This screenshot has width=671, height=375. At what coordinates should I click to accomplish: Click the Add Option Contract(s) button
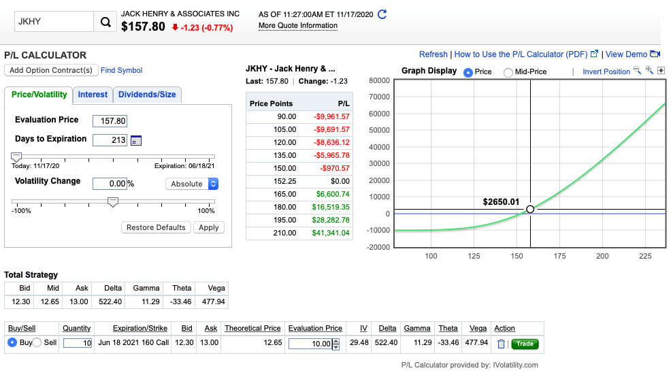[51, 70]
